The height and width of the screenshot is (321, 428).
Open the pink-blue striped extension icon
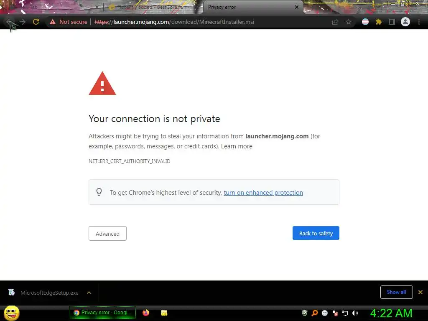(365, 22)
